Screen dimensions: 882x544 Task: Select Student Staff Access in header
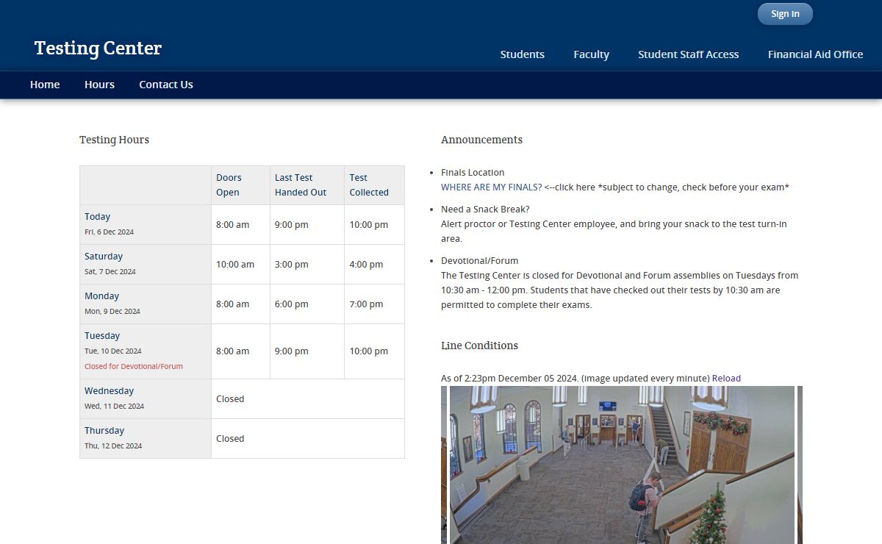pyautogui.click(x=688, y=54)
